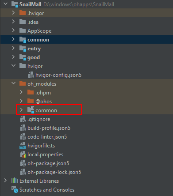Collapse the oh_modules folder
Screen dimensions: 173x196
[14, 83]
